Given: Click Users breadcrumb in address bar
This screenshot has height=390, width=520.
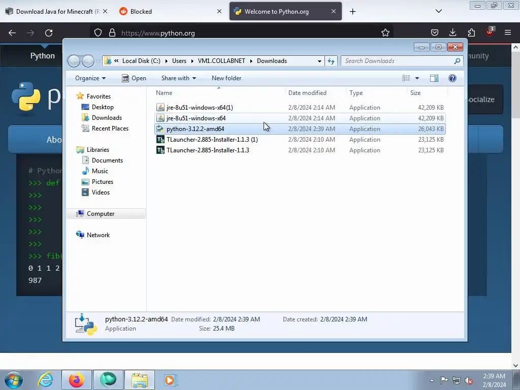Looking at the screenshot, I should pyautogui.click(x=179, y=61).
